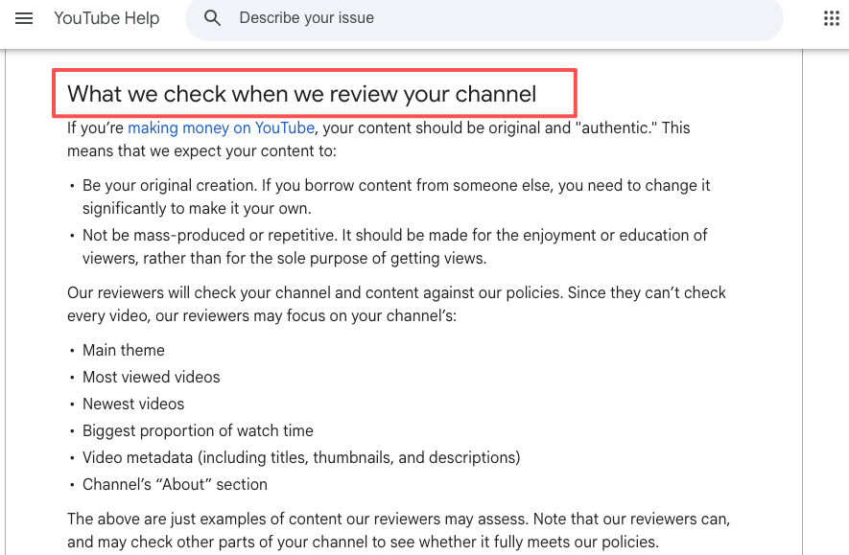Follow the "making money on YouTube" link

point(221,127)
